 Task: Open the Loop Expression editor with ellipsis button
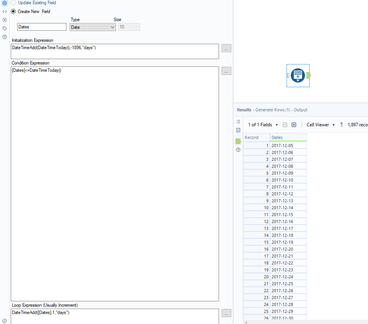click(x=226, y=313)
